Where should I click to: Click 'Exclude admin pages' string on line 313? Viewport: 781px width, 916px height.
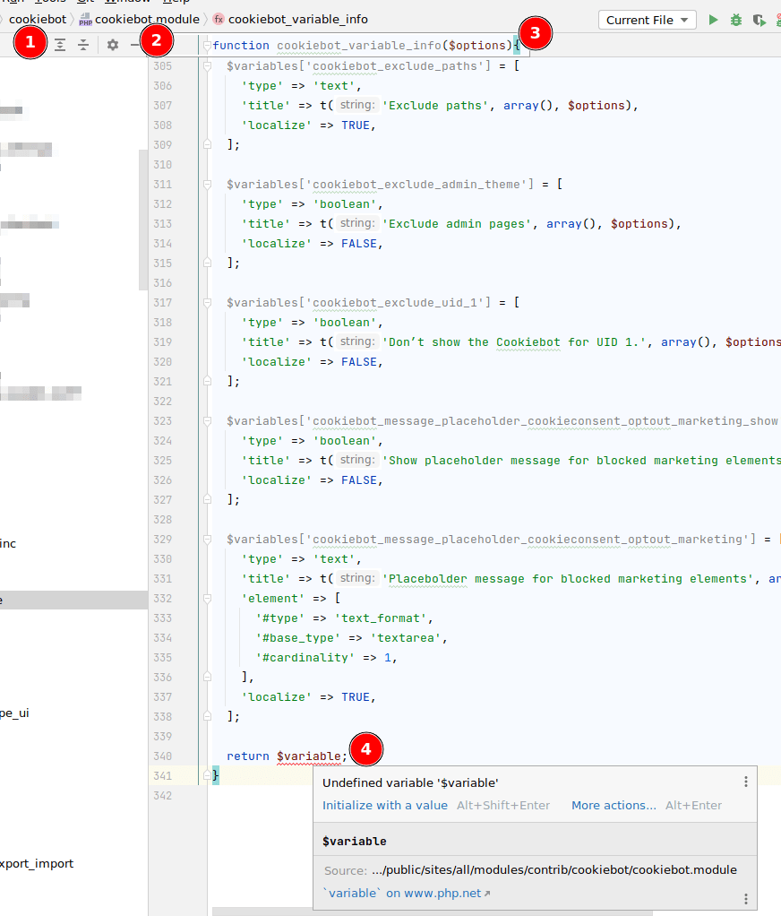457,224
